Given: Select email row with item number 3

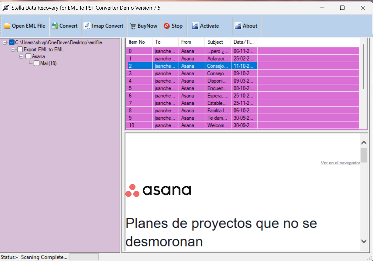Looking at the screenshot, I should coord(243,73).
